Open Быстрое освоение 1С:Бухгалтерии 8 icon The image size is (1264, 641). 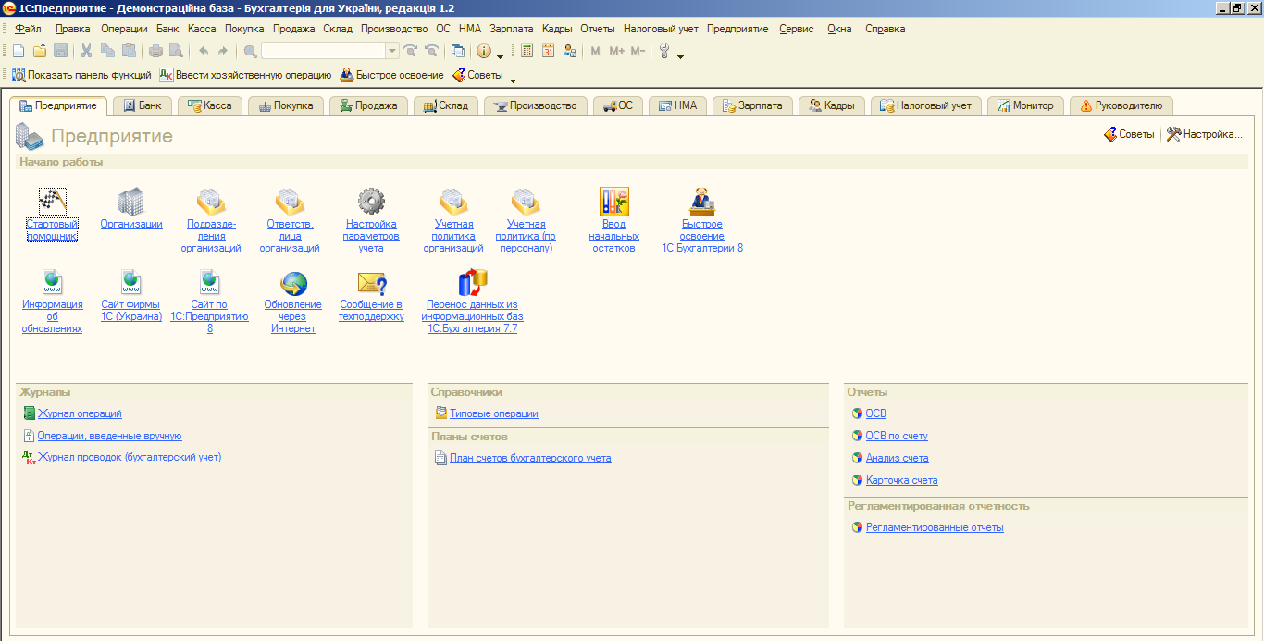[702, 201]
